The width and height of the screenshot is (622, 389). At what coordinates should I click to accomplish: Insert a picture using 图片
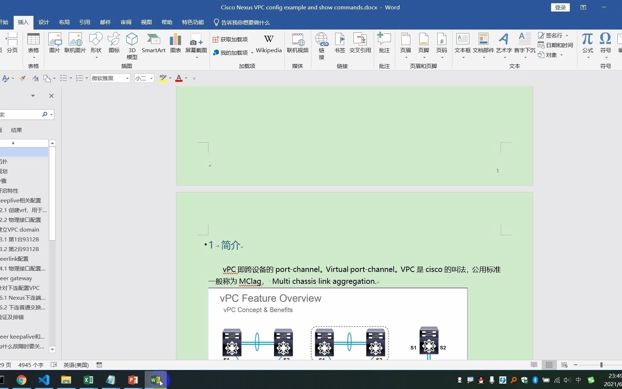[55, 43]
